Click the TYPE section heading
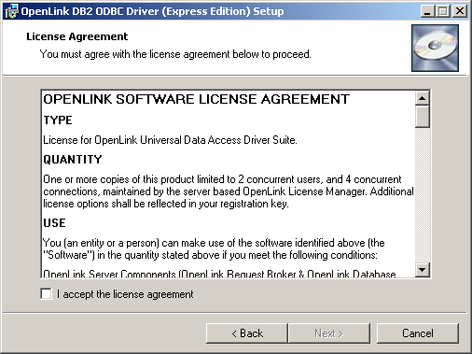This screenshot has width=472, height=354. 58,120
